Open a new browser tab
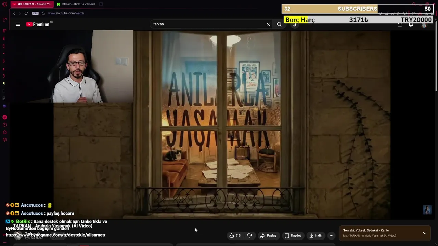Image resolution: width=438 pixels, height=246 pixels. (x=101, y=4)
